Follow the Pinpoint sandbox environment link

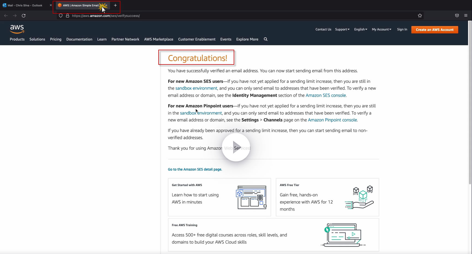click(201, 113)
